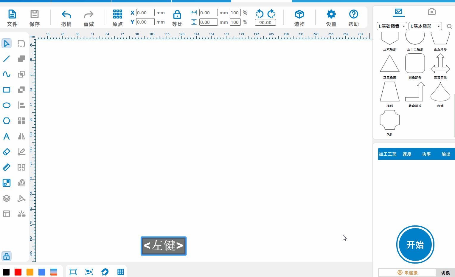455x277 pixels.
Task: Click the Y position input field
Action: point(145,22)
